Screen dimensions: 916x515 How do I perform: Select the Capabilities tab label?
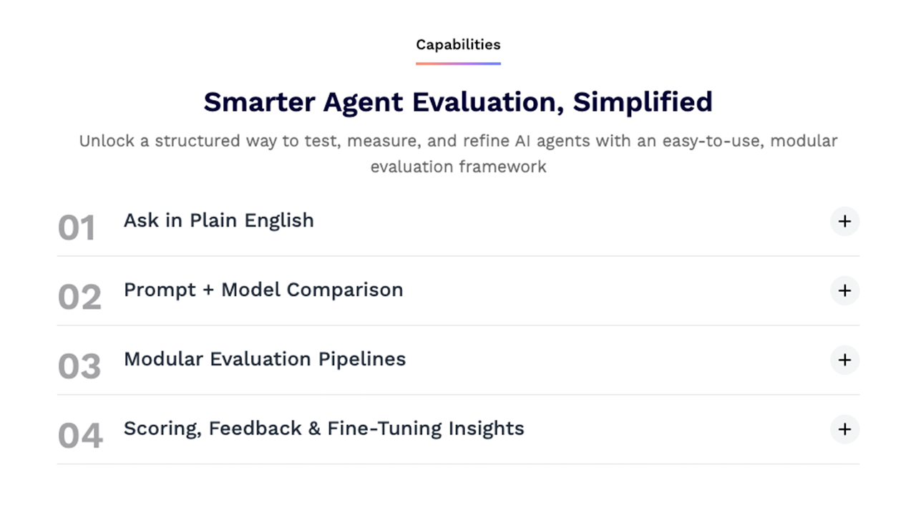tap(458, 44)
